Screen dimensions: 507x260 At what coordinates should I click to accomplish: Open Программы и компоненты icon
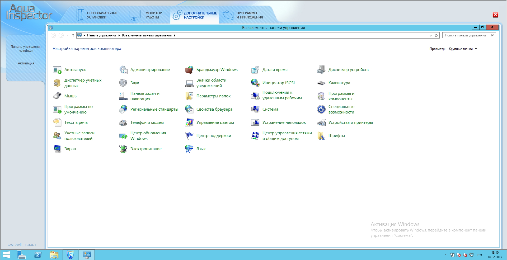321,96
